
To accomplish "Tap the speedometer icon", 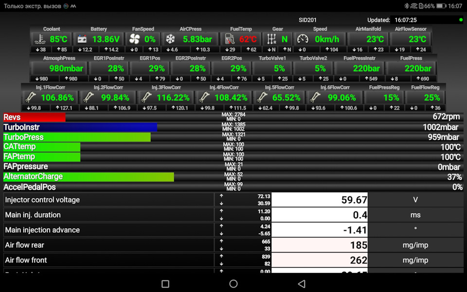I will click(x=303, y=39).
